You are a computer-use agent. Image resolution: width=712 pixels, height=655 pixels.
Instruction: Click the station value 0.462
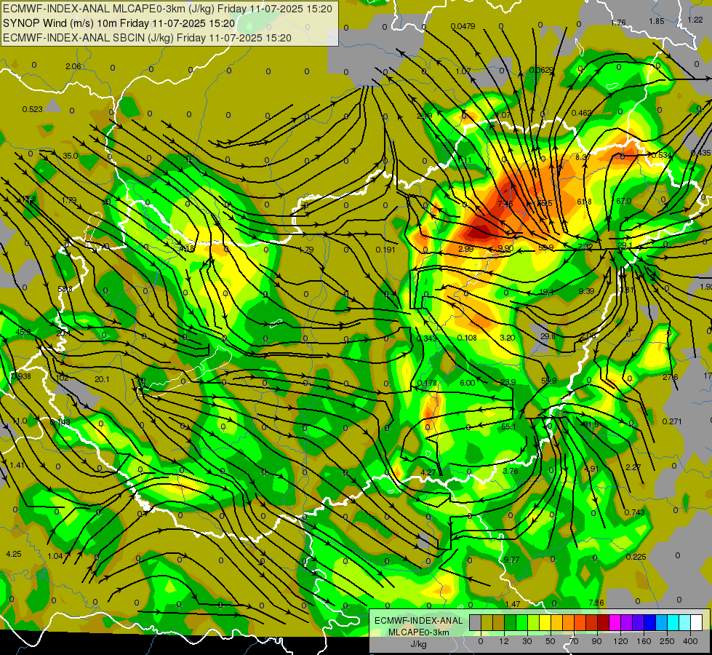pyautogui.click(x=582, y=114)
